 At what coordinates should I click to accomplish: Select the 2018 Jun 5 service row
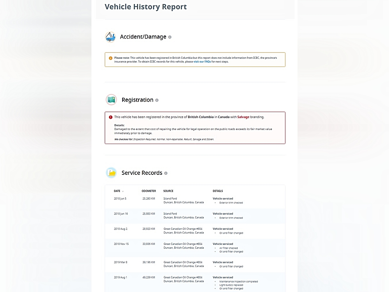[194, 201]
